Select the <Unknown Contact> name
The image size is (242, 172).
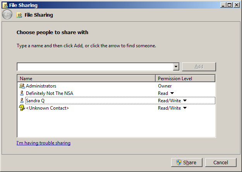coord(47,108)
